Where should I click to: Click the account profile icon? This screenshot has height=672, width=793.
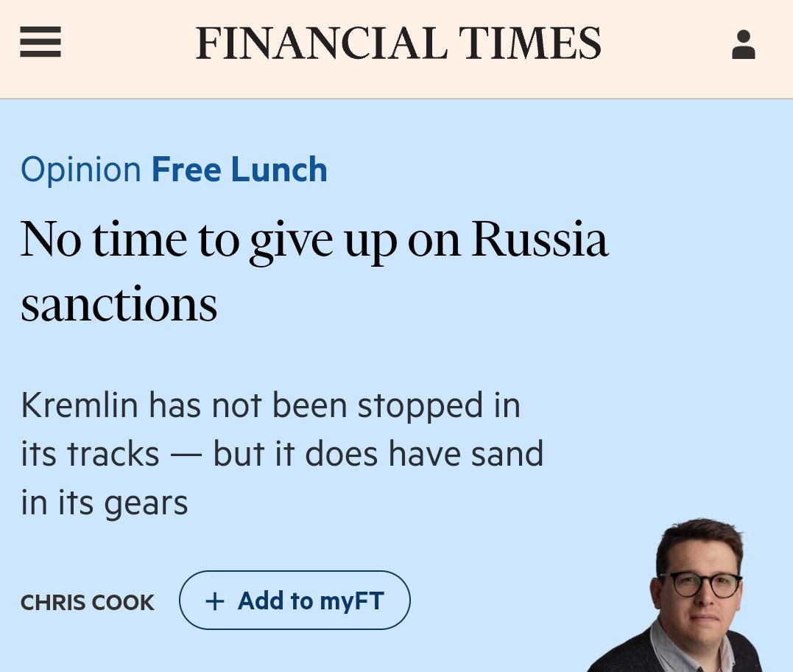coord(743,44)
